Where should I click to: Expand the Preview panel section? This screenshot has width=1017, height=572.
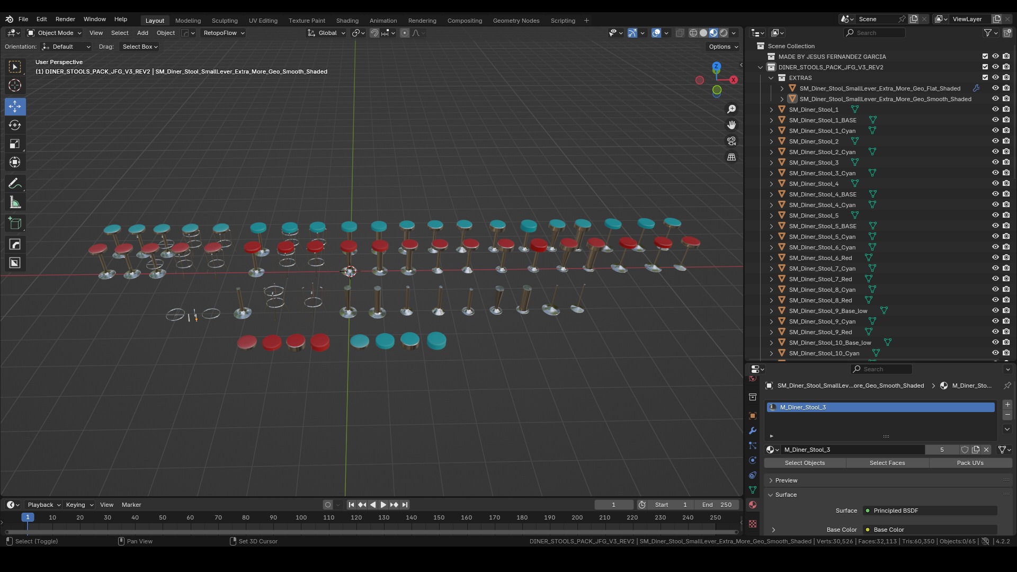tap(787, 480)
